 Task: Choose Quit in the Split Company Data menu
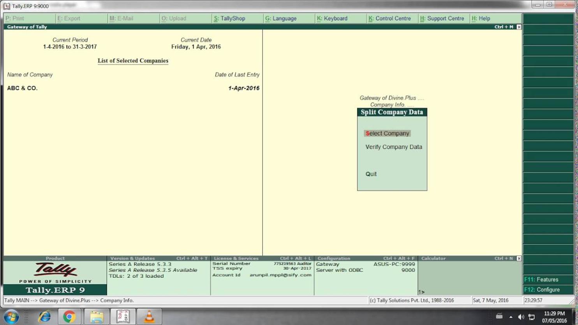coord(370,174)
